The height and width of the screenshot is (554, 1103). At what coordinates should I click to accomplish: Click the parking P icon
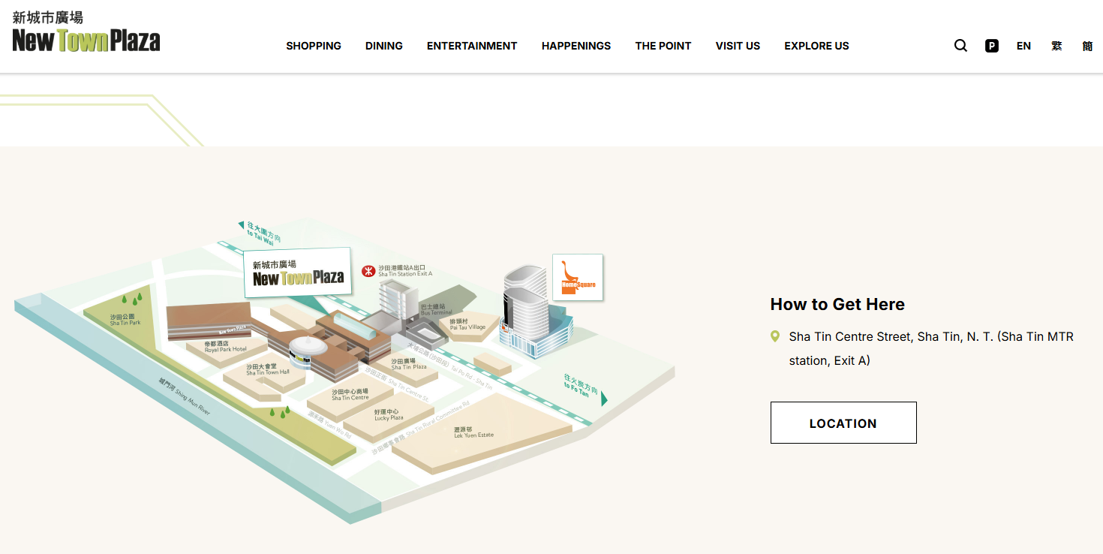992,46
